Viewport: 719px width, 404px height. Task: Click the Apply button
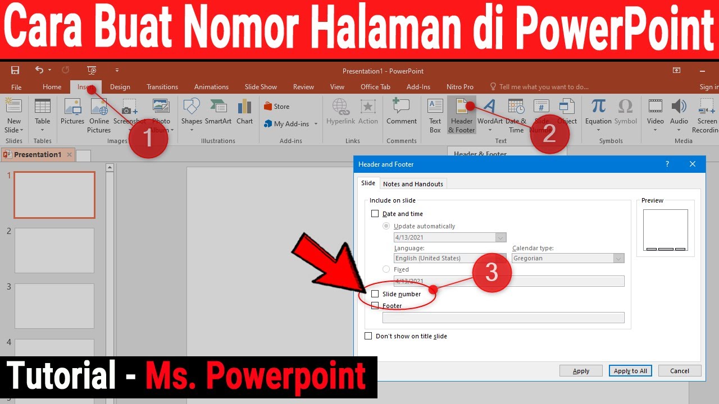(x=581, y=371)
